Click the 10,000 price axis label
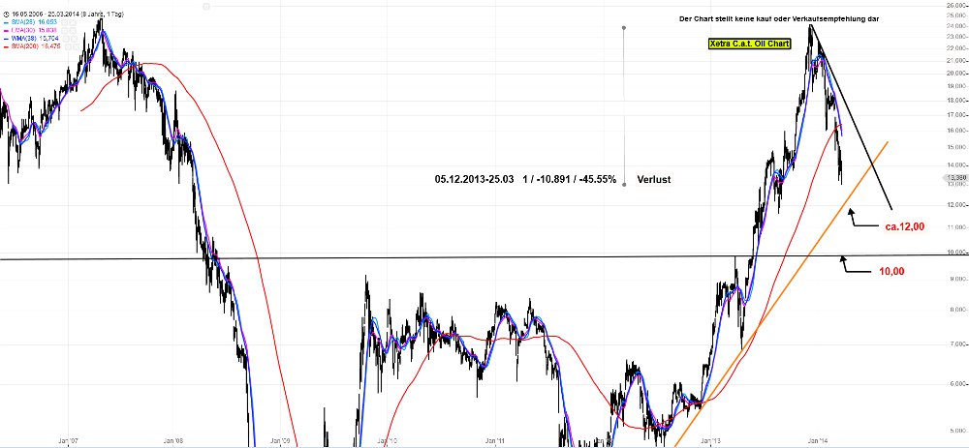Screen dimensions: 969x448 click(955, 252)
